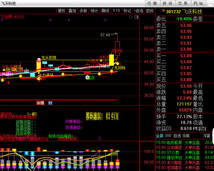Click the 57.48 high price label
Viewport: 214px width, 171px height.
(105, 35)
